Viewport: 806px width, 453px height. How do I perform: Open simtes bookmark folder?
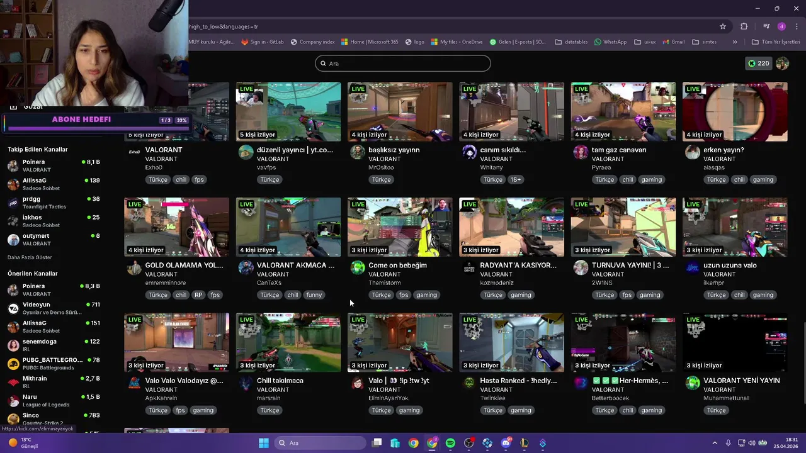click(704, 42)
